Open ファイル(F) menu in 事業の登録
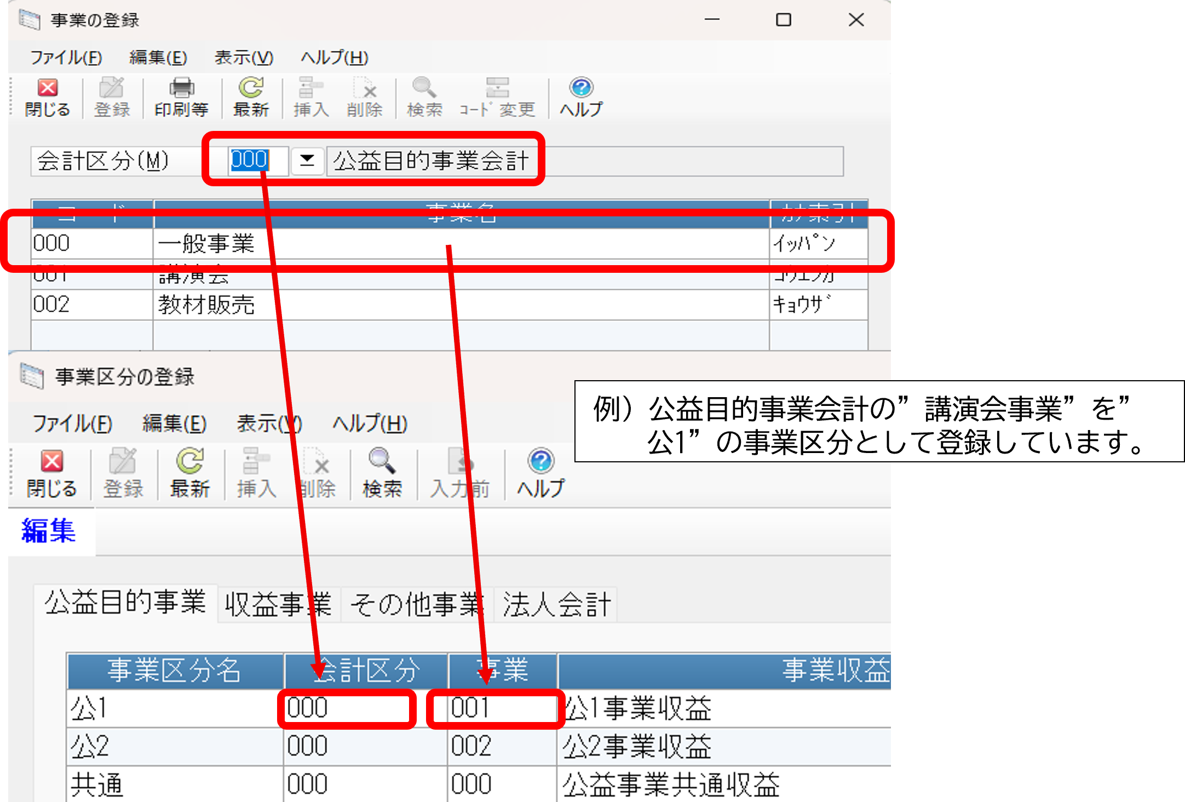 66,58
